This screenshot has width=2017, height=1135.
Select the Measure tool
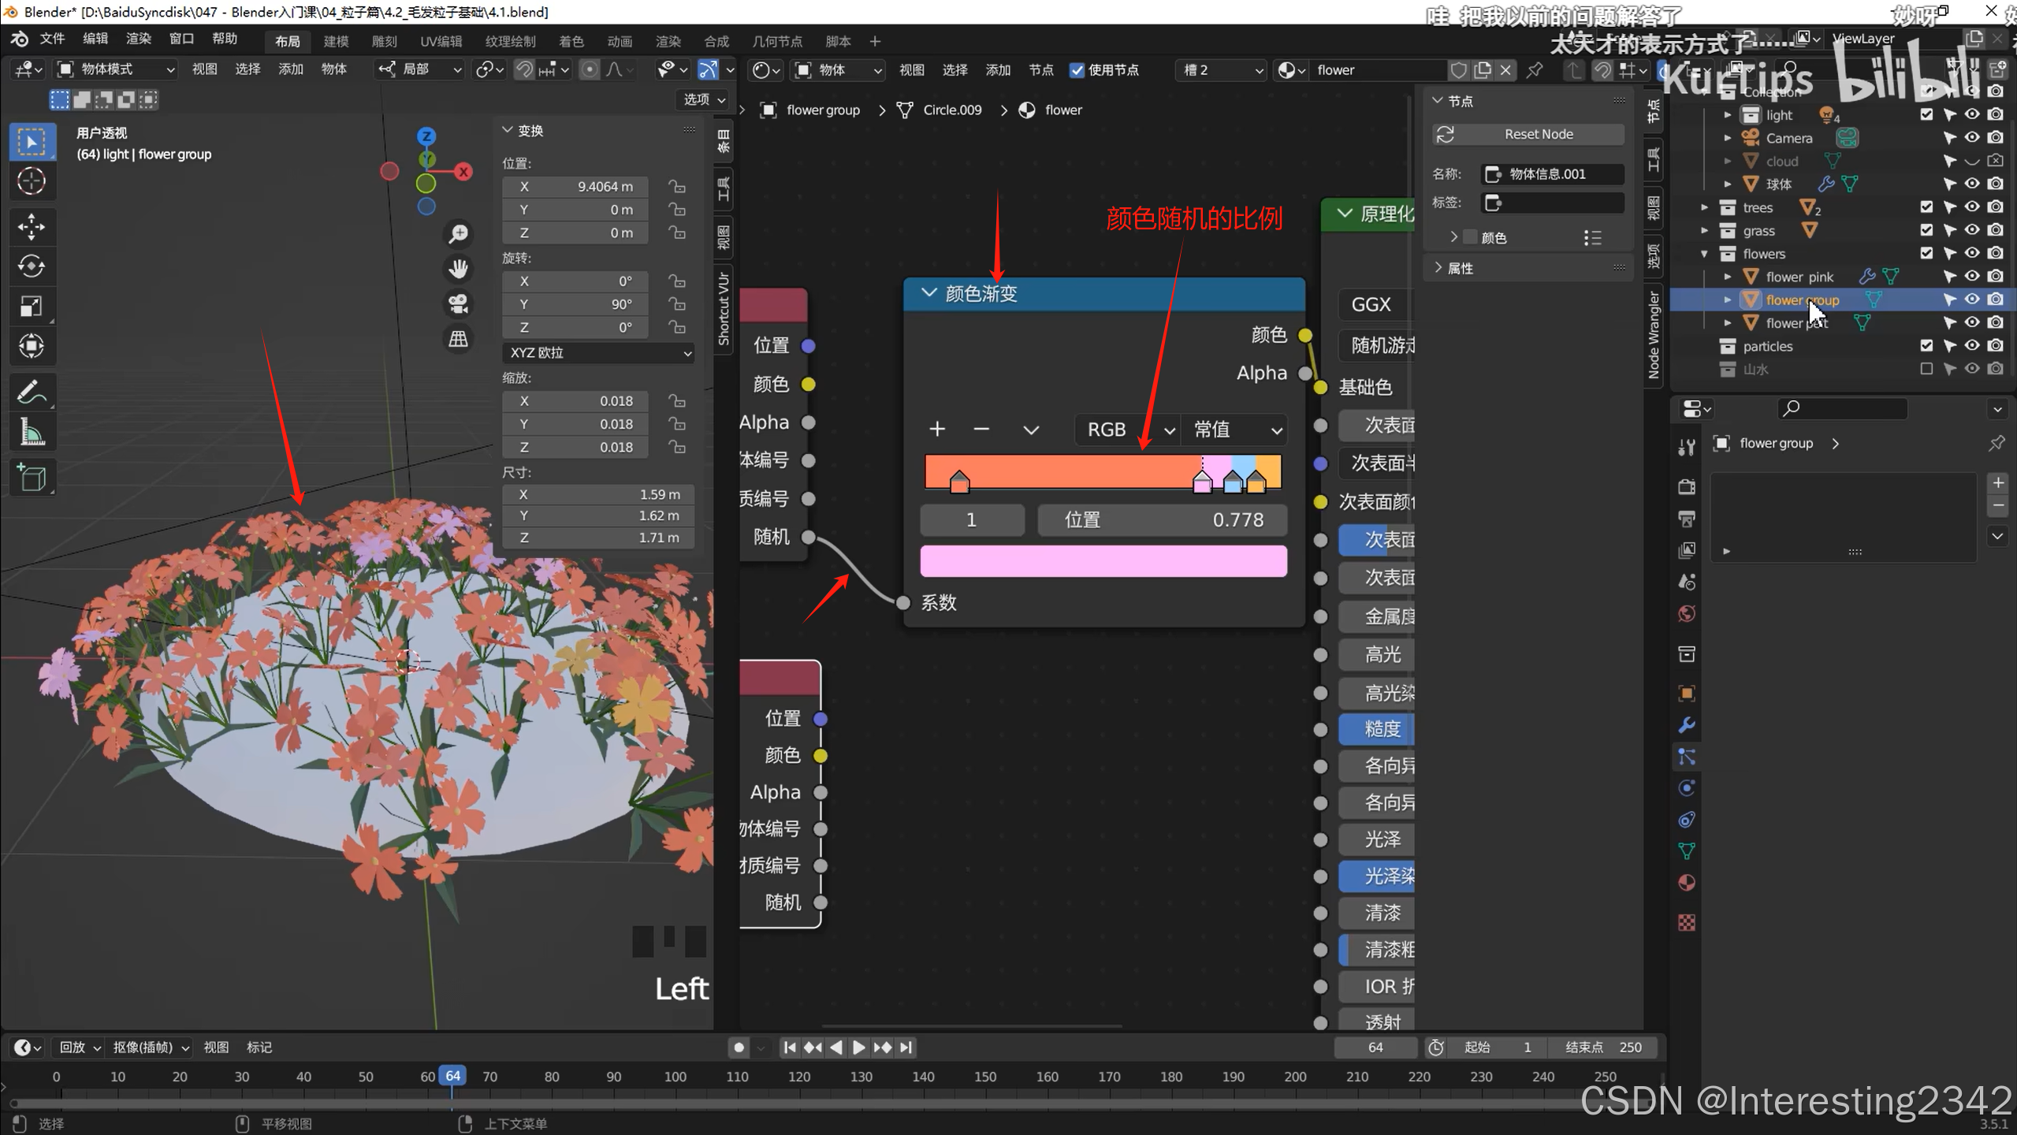click(x=31, y=432)
